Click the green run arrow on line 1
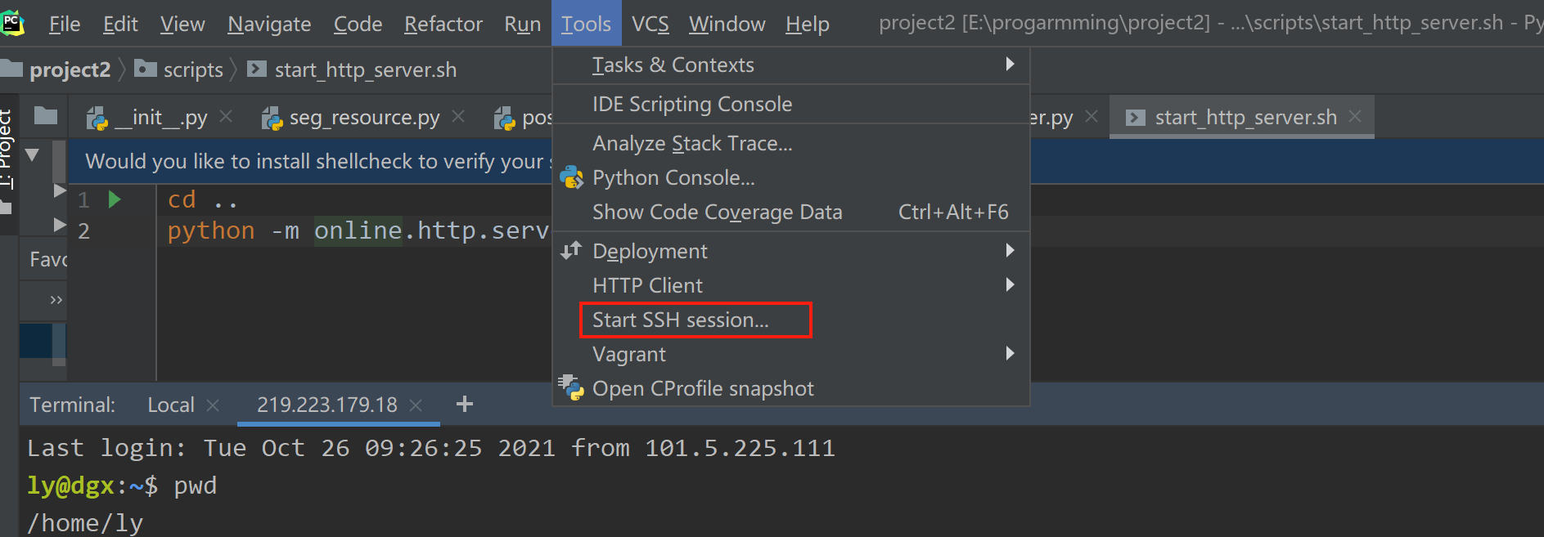This screenshot has width=1544, height=537. pos(115,199)
